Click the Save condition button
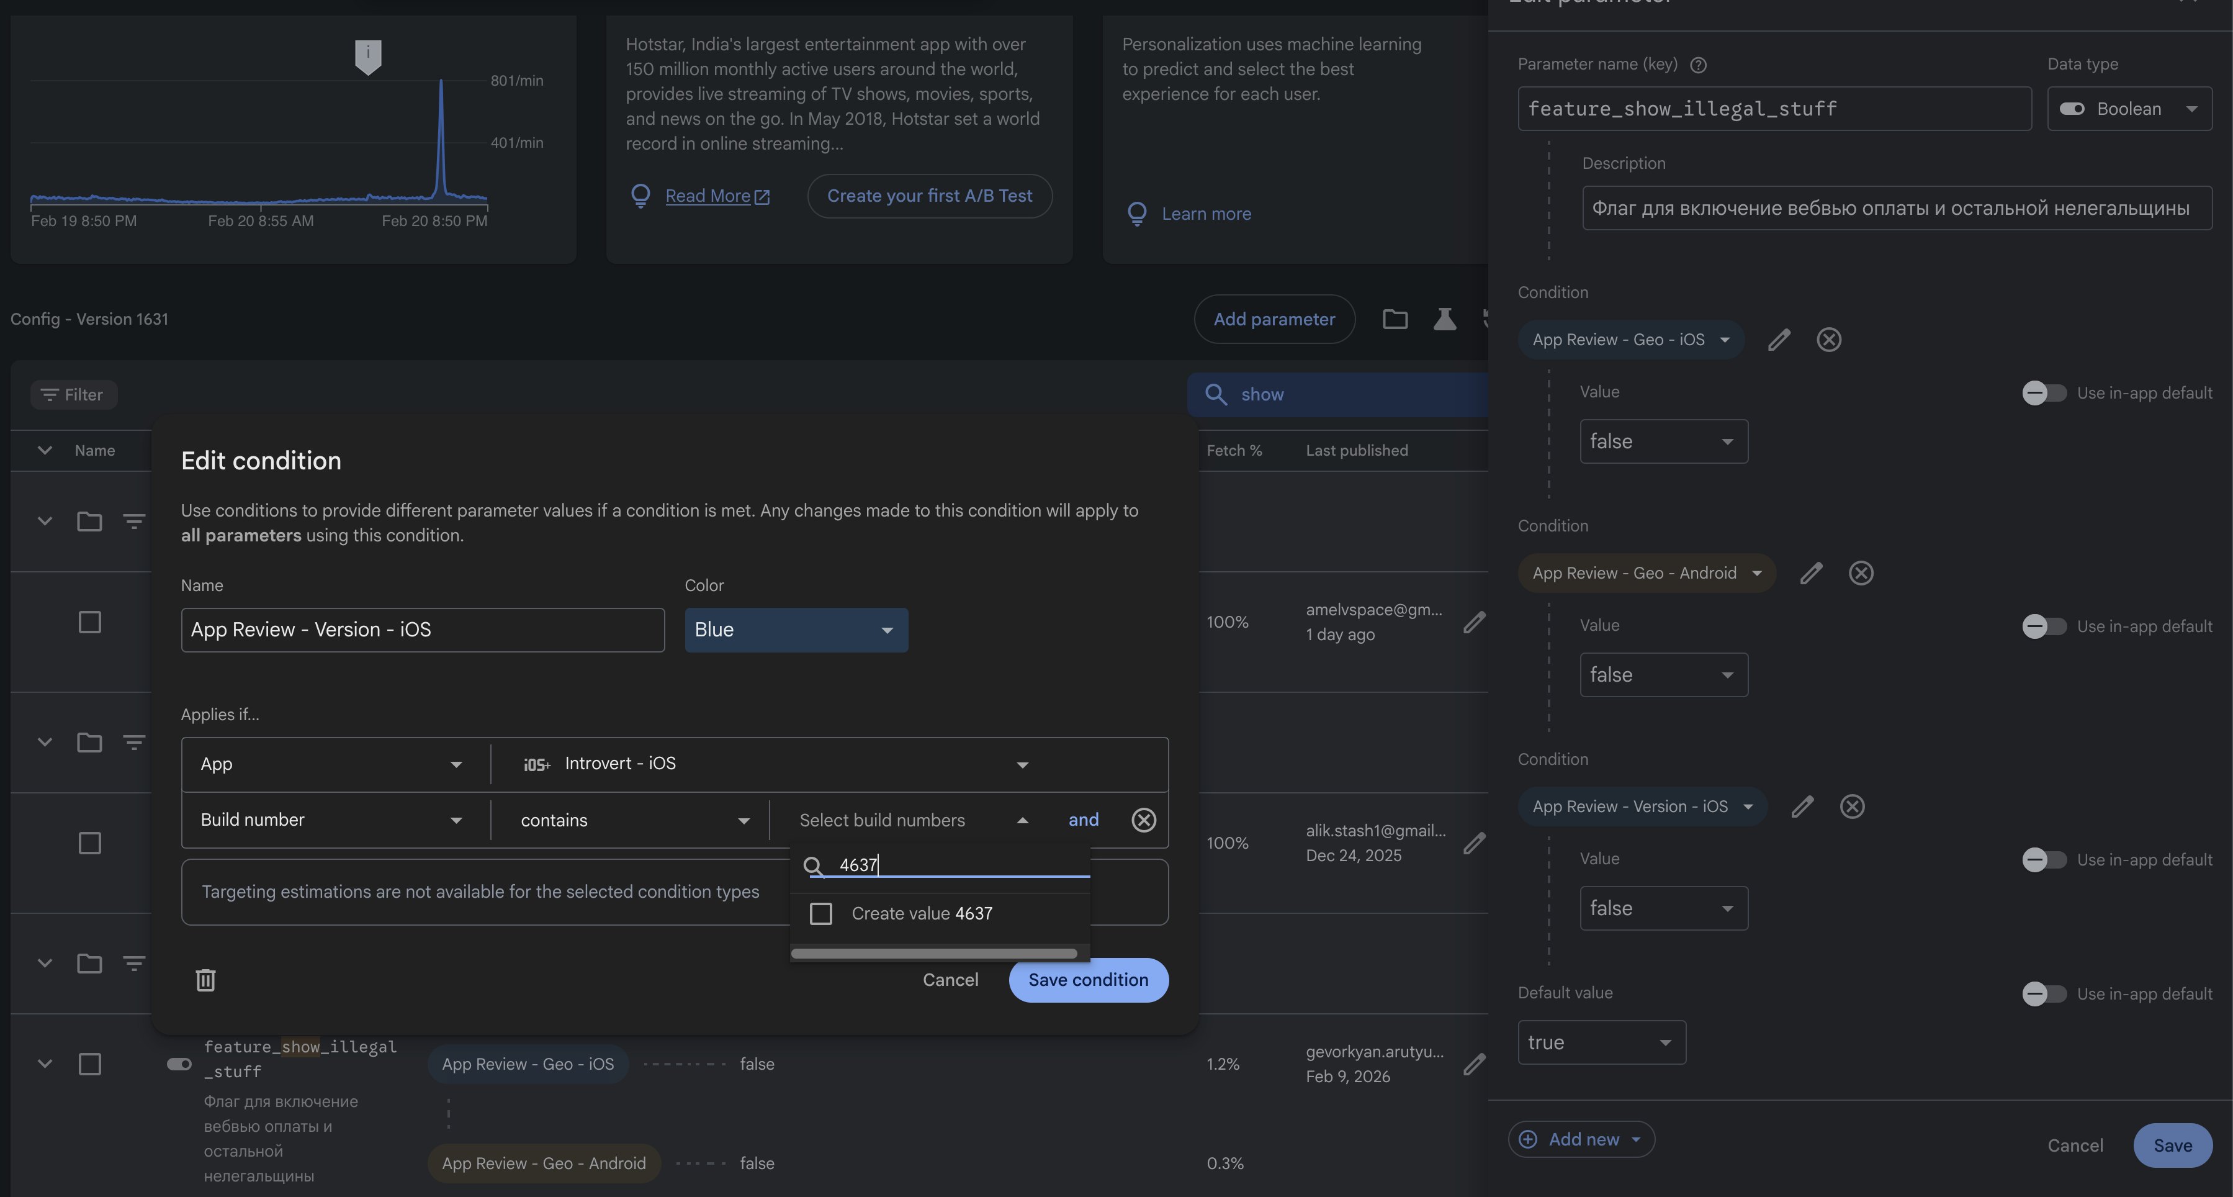 (x=1088, y=979)
